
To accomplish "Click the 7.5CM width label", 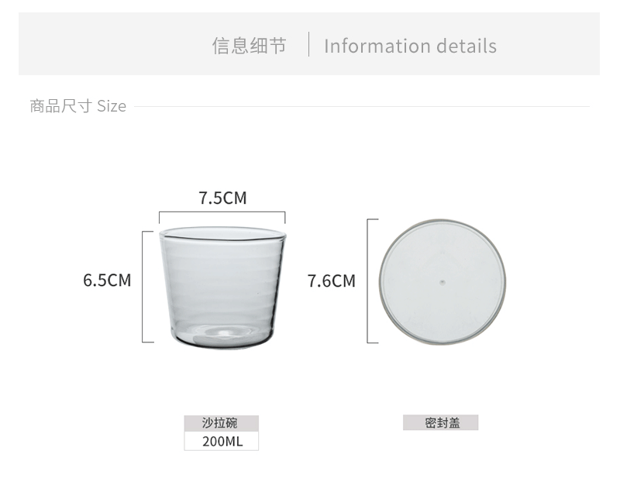I will (222, 198).
